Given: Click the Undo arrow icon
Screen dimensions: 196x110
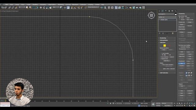Looking at the screenshot, I should 2,8.
